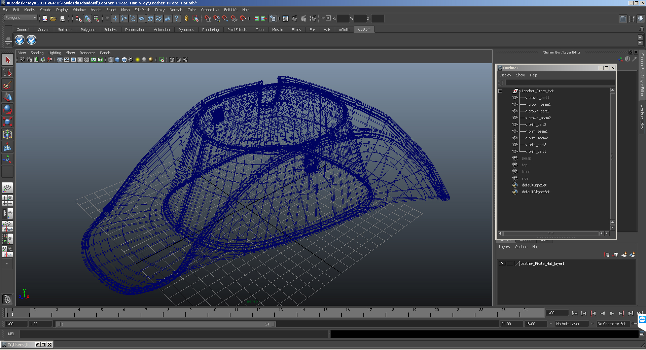The width and height of the screenshot is (646, 350).
Task: Select the Soft Modification tool
Action: click(x=7, y=147)
